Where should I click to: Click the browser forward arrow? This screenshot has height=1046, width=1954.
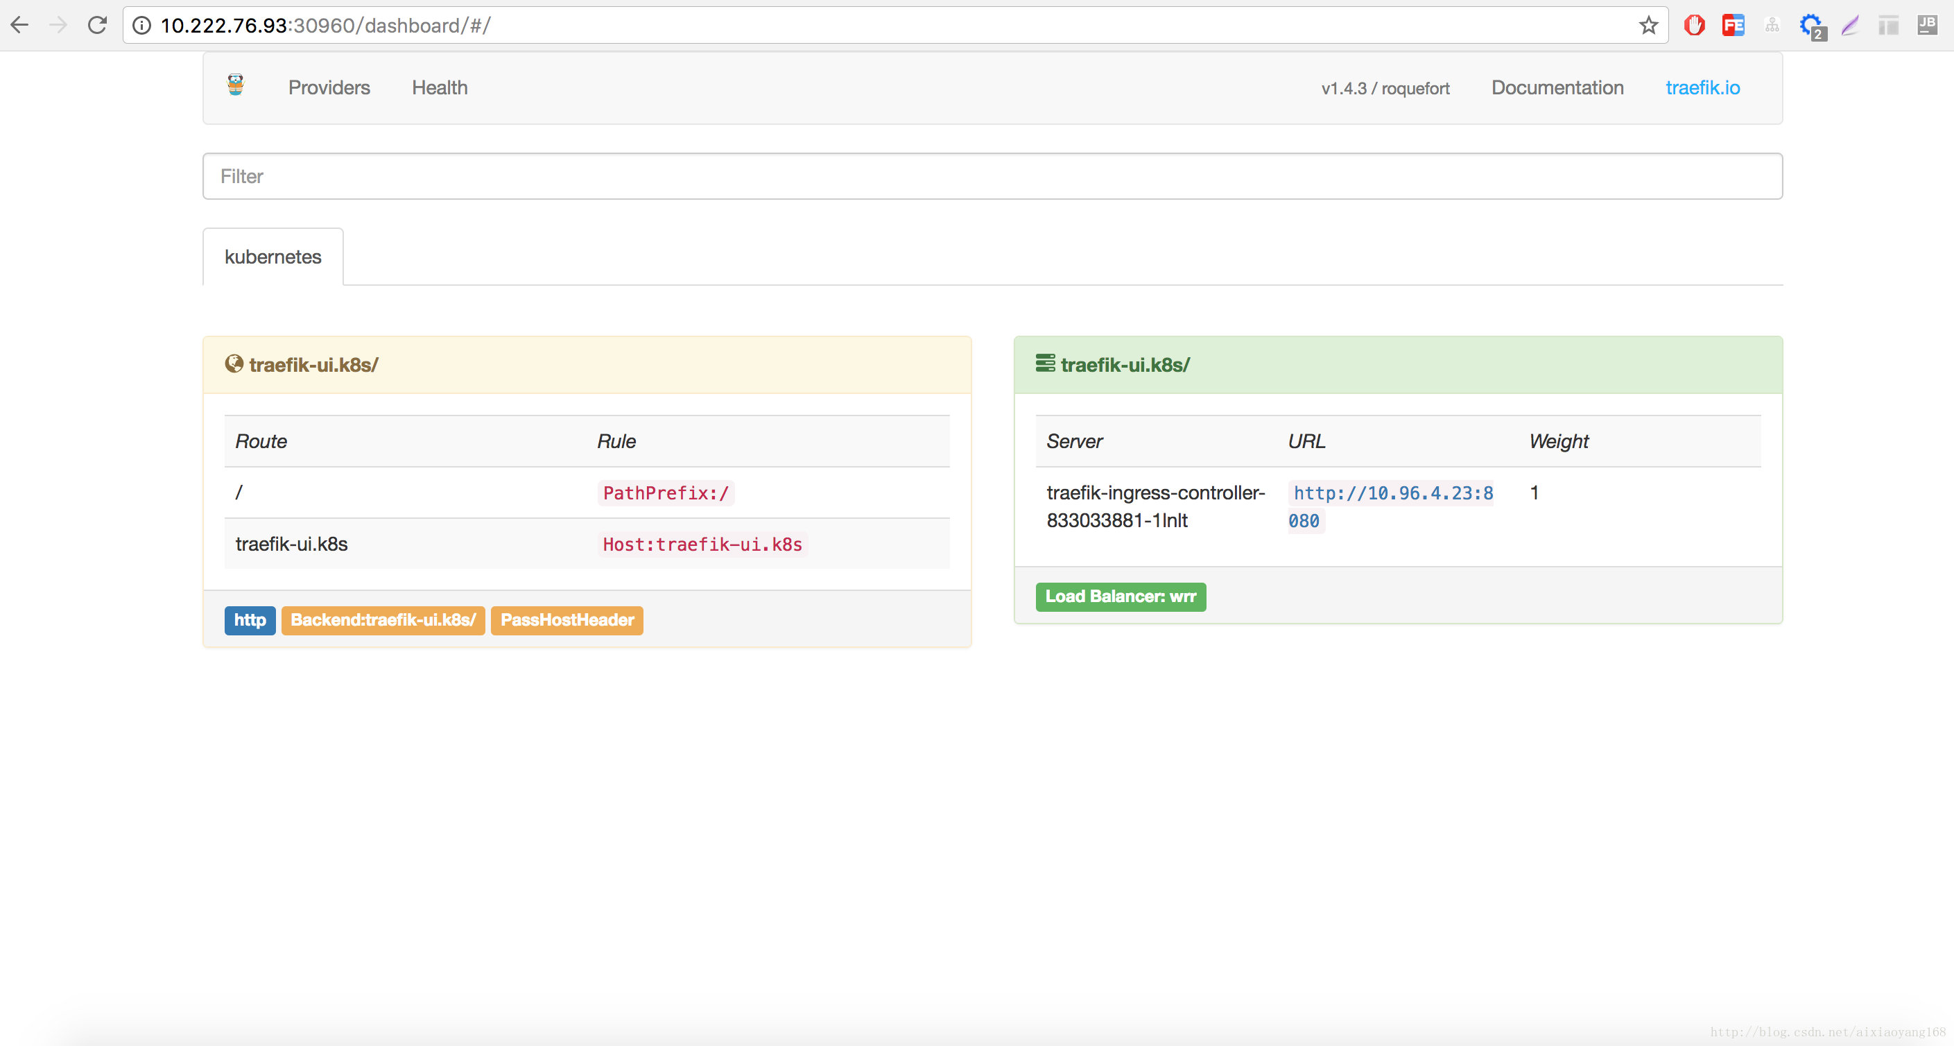(x=58, y=25)
